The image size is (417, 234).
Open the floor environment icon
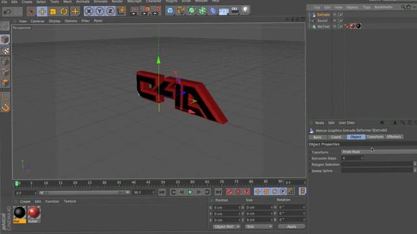pos(223,11)
